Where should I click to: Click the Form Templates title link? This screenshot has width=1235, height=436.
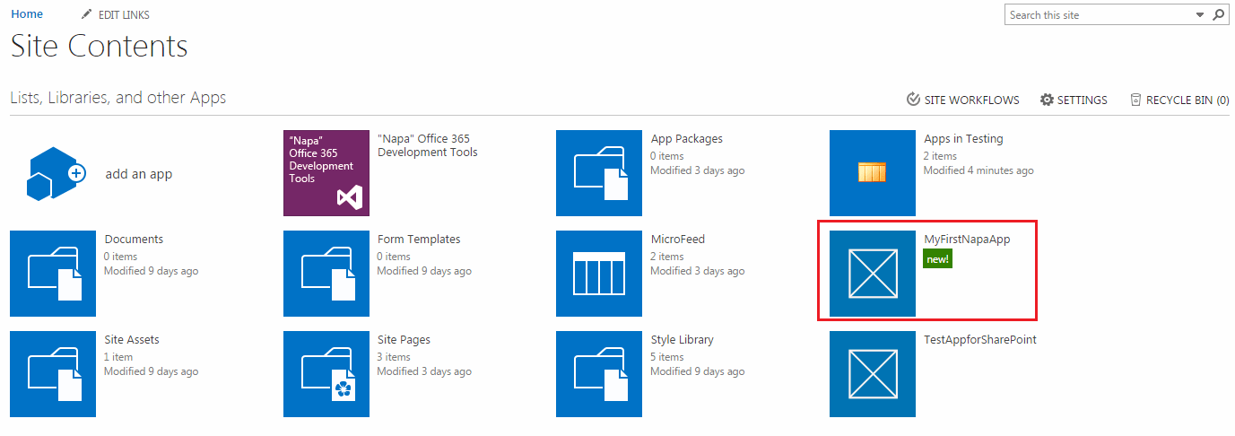(419, 239)
